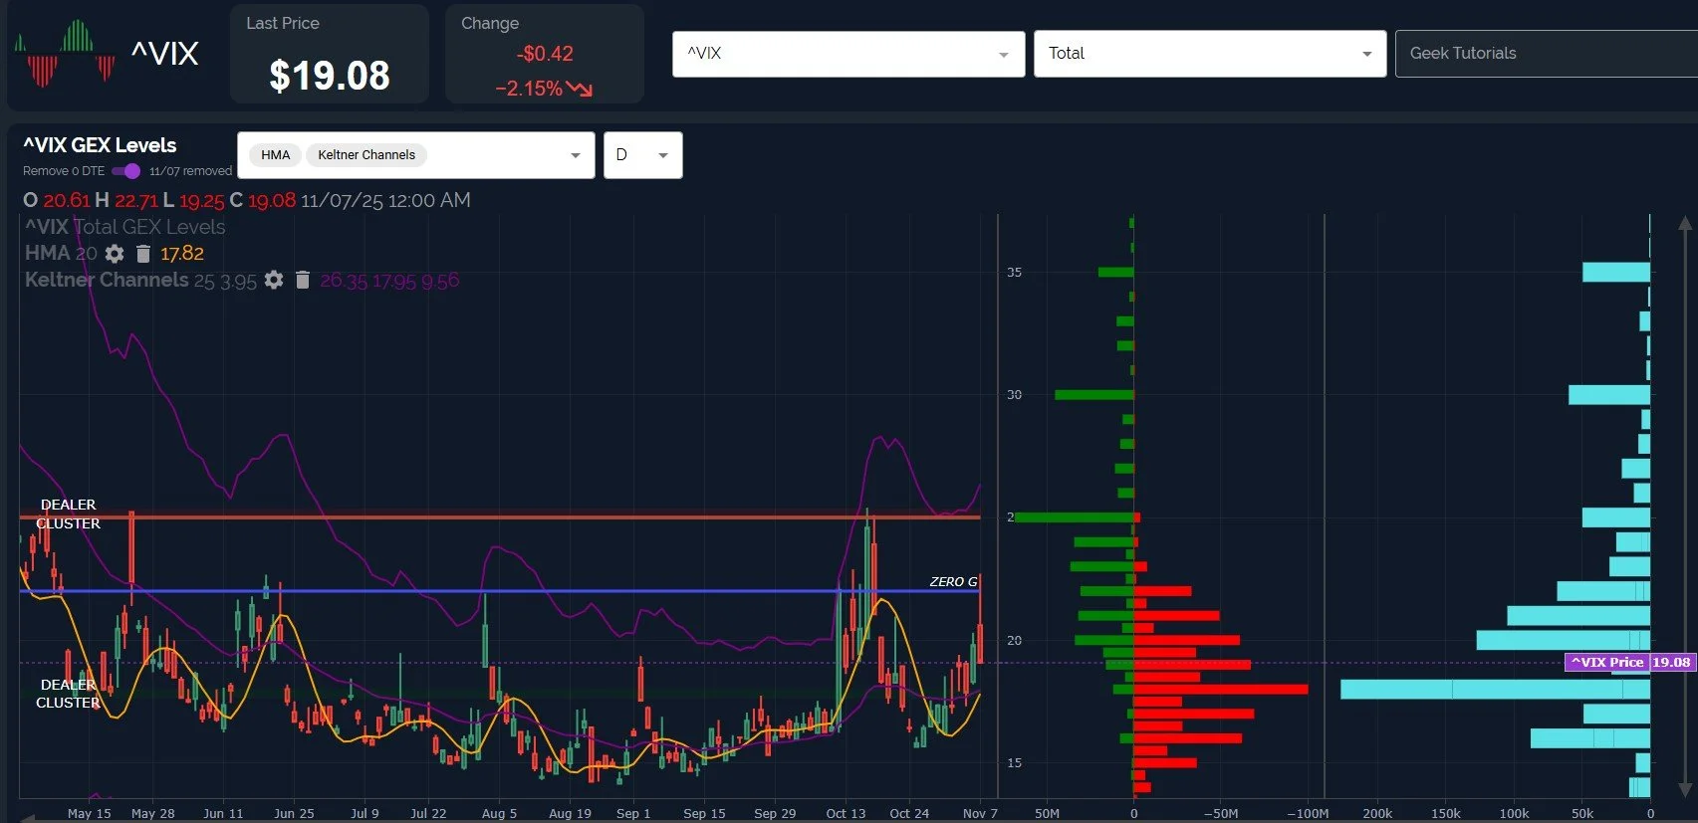The image size is (1698, 823).
Task: Click the longest red GEX bar at 18
Action: point(1221,689)
